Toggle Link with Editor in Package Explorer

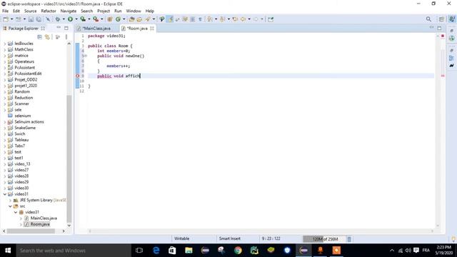coord(47,37)
